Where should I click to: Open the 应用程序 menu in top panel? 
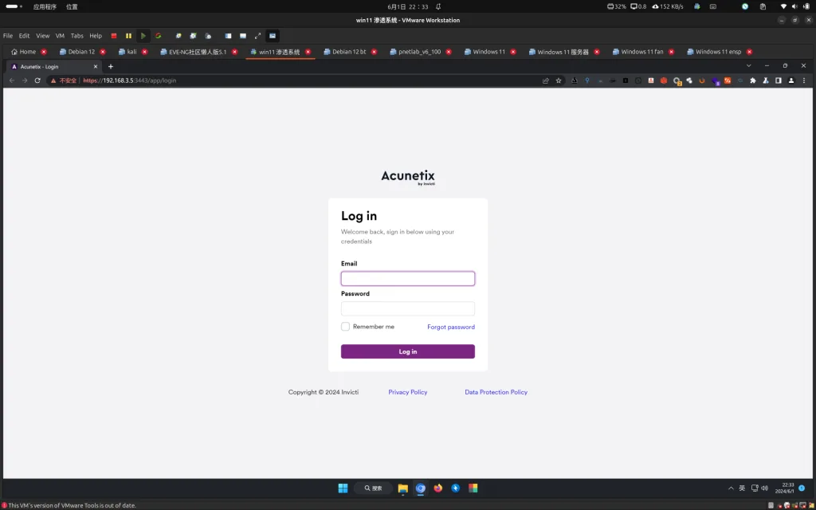tap(45, 6)
